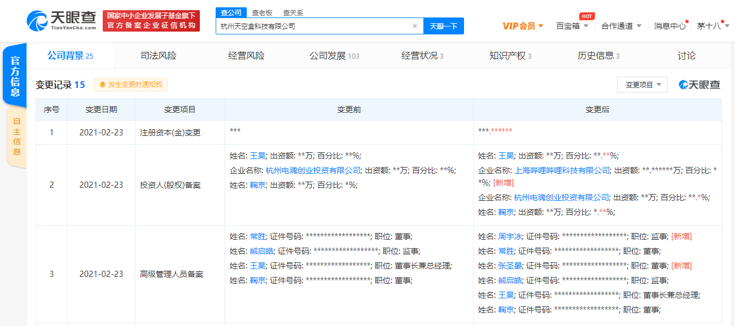Click the 天眼一下 search button
The width and height of the screenshot is (735, 326).
(x=444, y=26)
